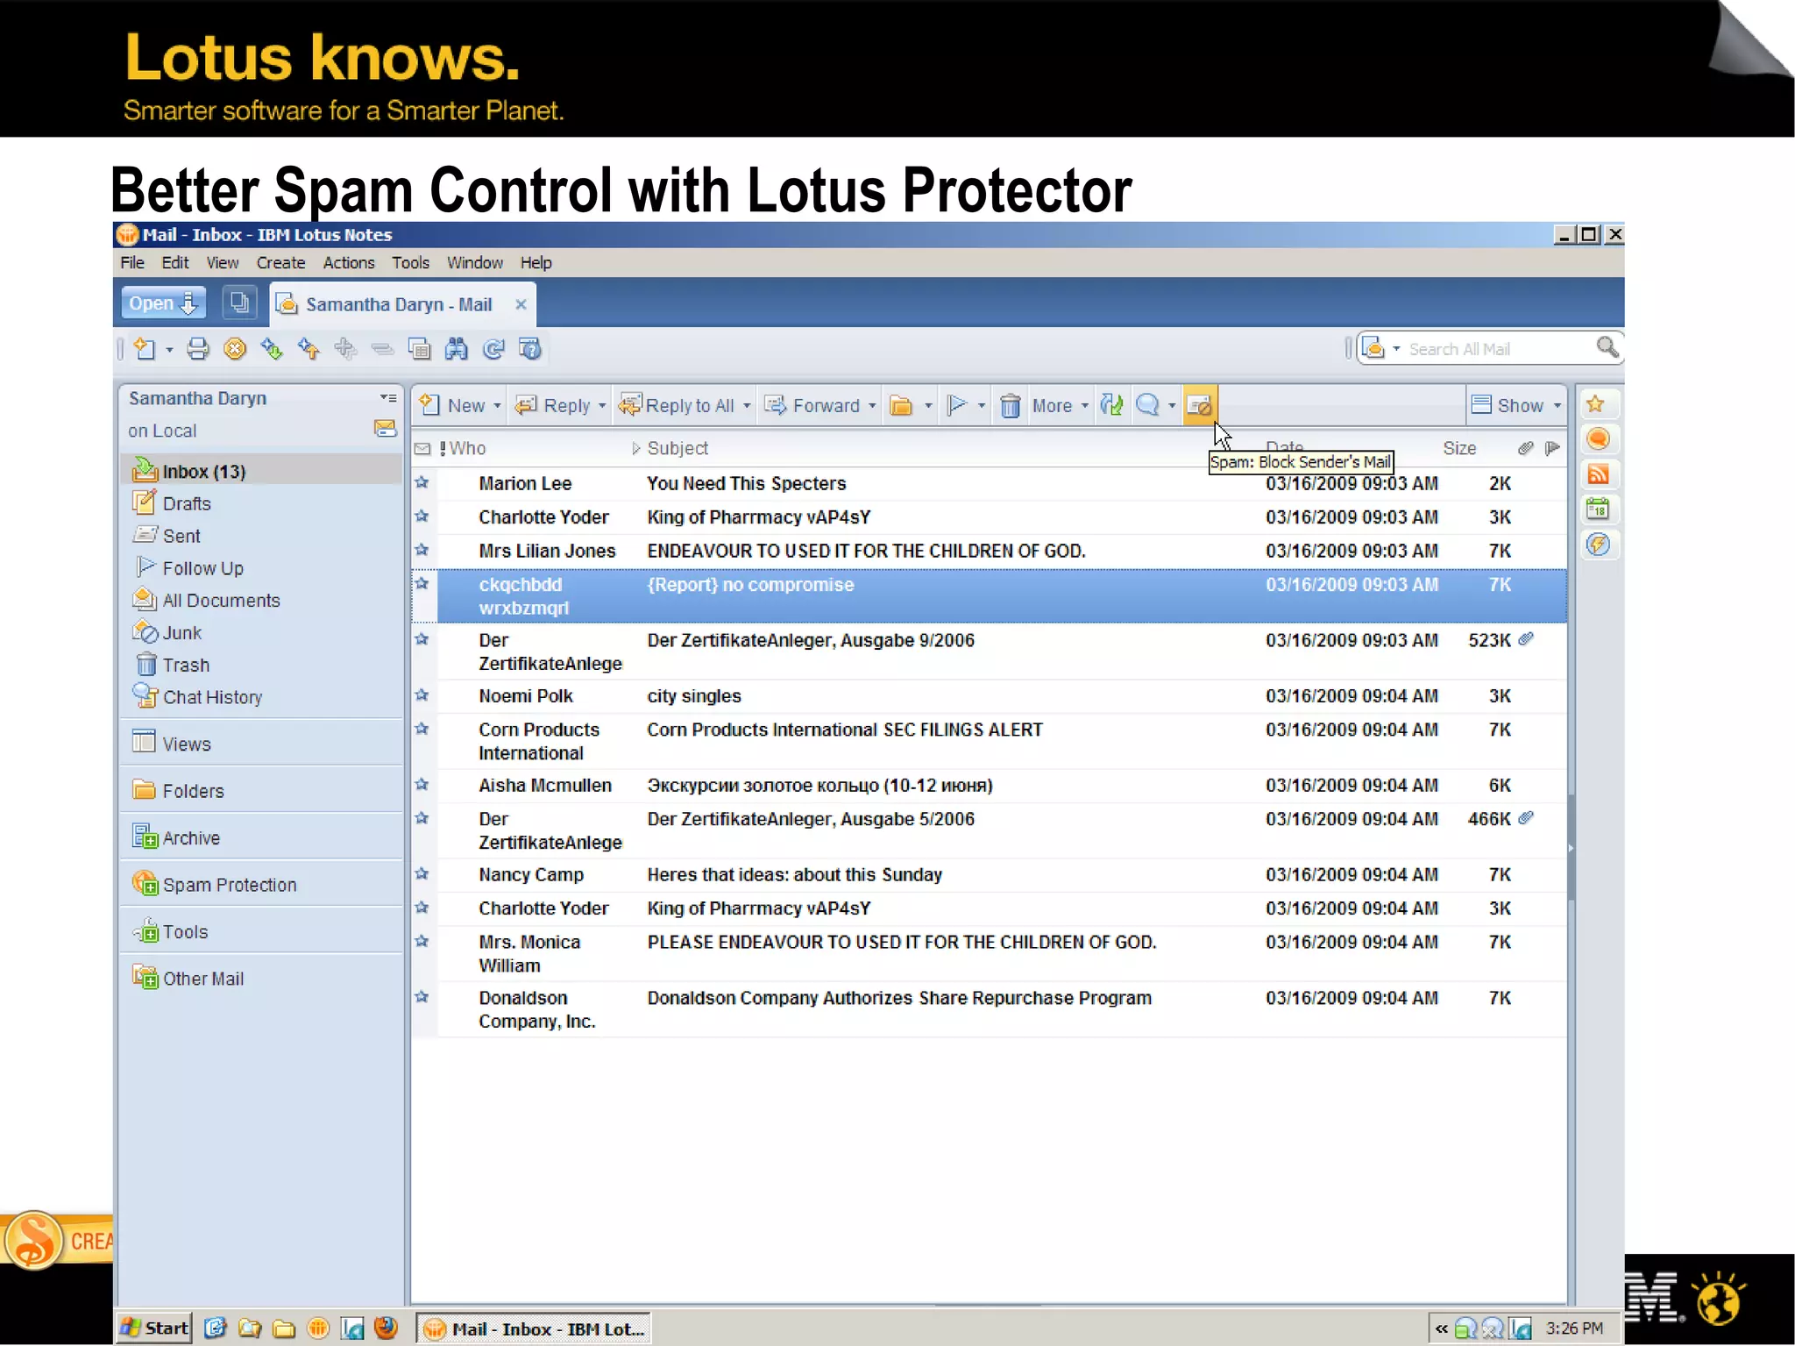Toggle the star beside Aisha Mcmullen's message
Screen dimensions: 1795x1346
422,785
